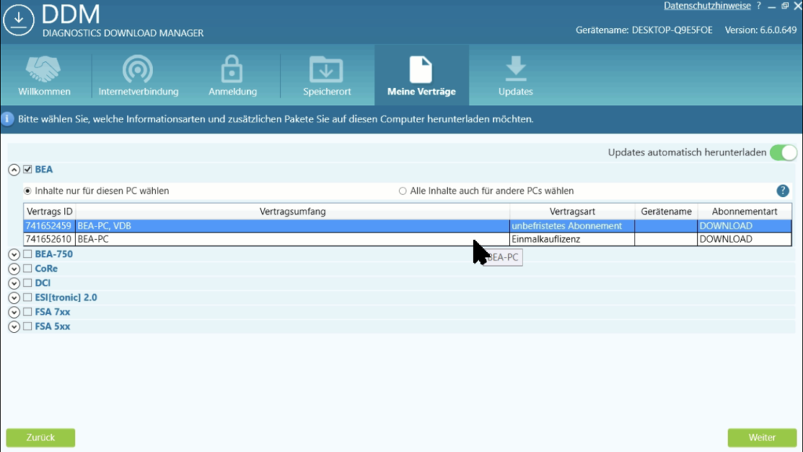Click the Vertragsumfang column header
Viewport: 803px width, 452px height.
(x=292, y=211)
